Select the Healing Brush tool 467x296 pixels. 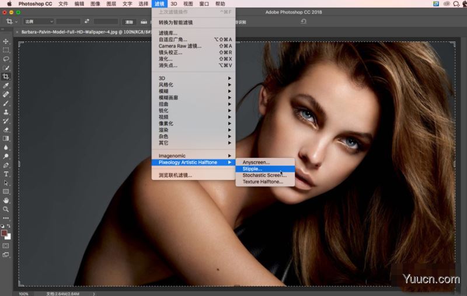click(6, 94)
